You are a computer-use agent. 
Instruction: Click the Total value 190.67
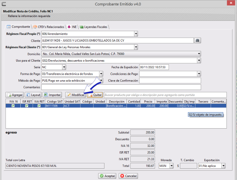click(x=142, y=166)
